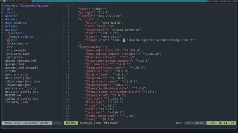Click NORMAL mode indicator in statusline

pyautogui.click(x=71, y=123)
